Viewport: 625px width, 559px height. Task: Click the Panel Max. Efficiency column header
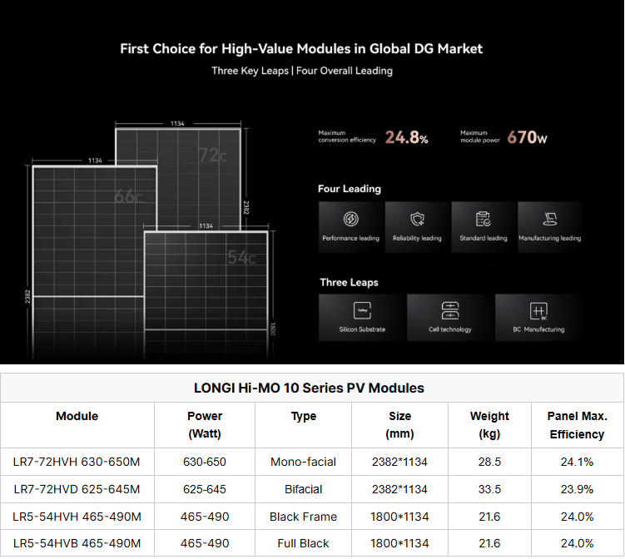(x=578, y=425)
